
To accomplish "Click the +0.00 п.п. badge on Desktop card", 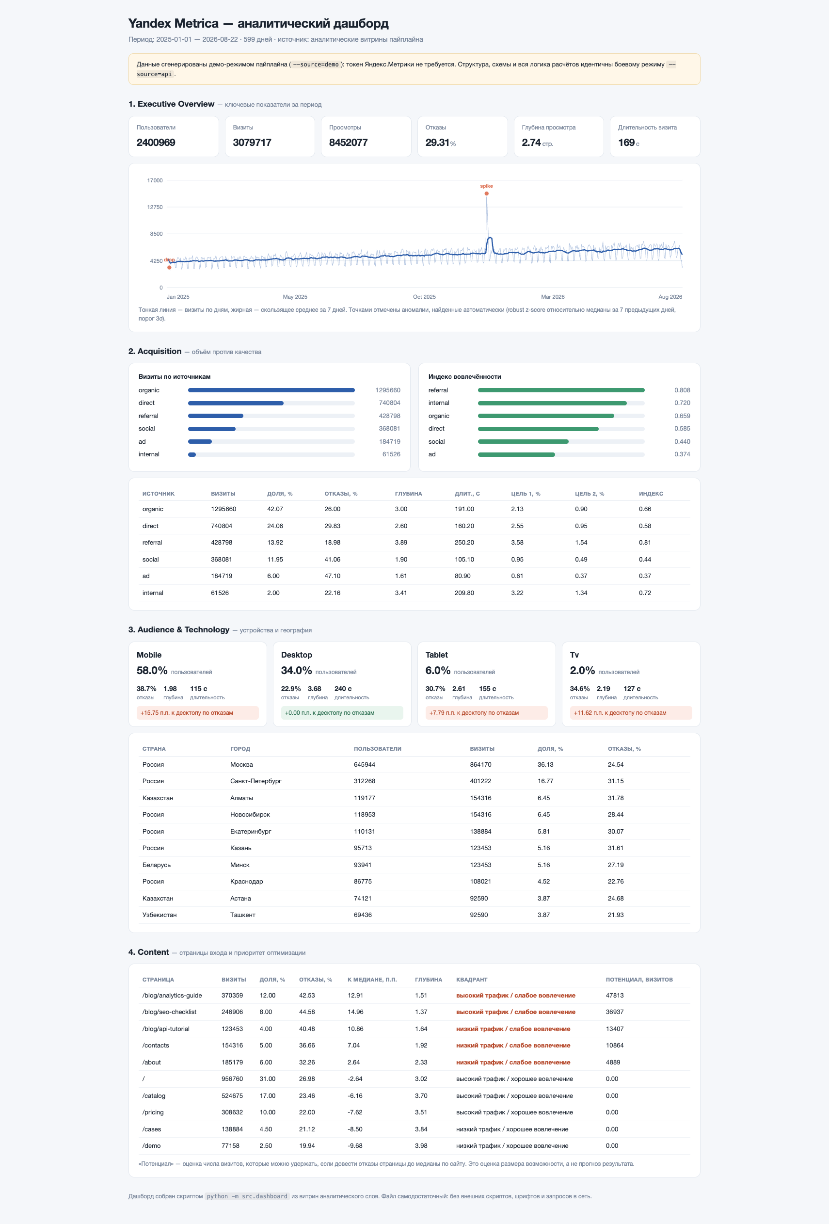I will tap(342, 712).
